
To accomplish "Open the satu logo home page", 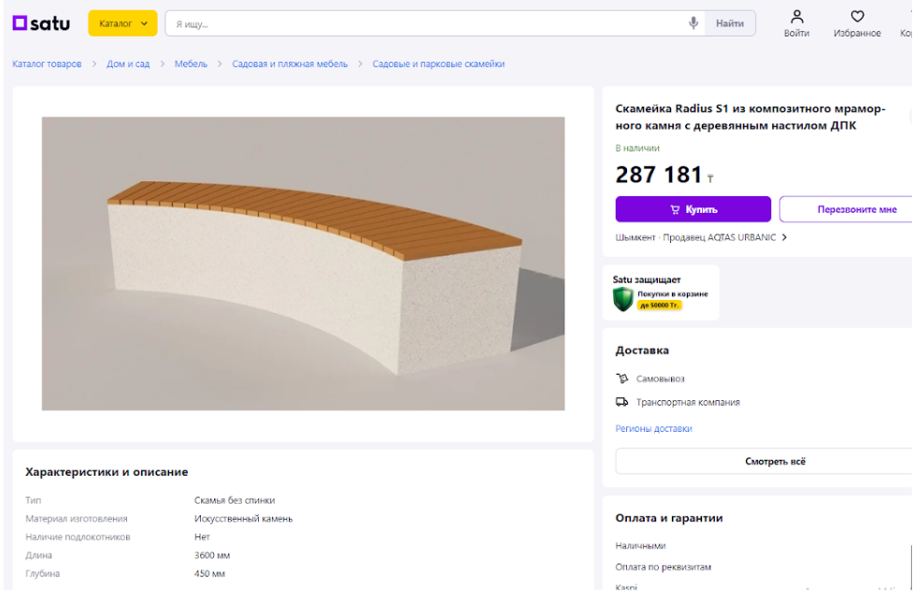I will tap(41, 23).
